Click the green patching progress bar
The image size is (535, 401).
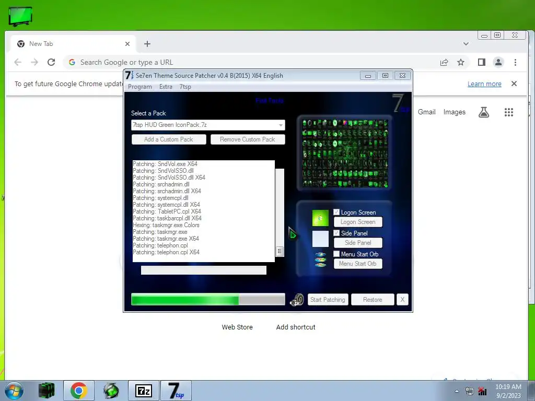[x=208, y=300]
